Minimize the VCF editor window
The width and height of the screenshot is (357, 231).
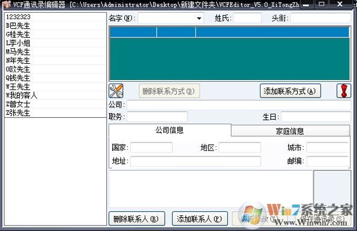306,4
